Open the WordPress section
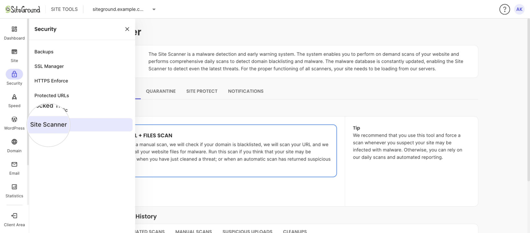The image size is (530, 233). 14,124
